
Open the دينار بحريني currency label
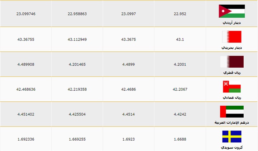(232, 47)
